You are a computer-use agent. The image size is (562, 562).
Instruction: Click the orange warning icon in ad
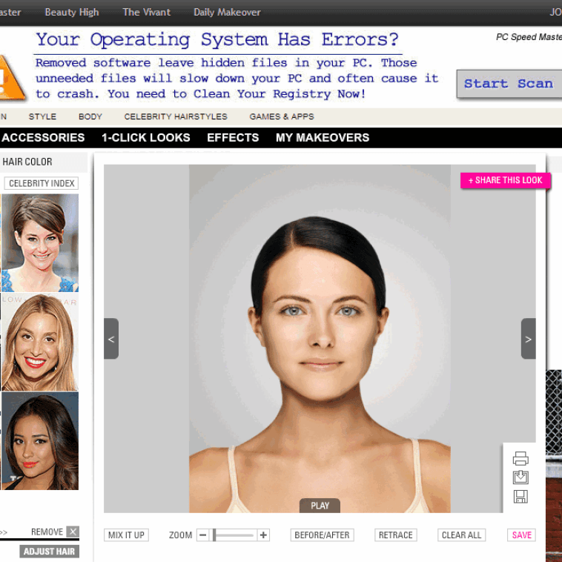[11, 78]
